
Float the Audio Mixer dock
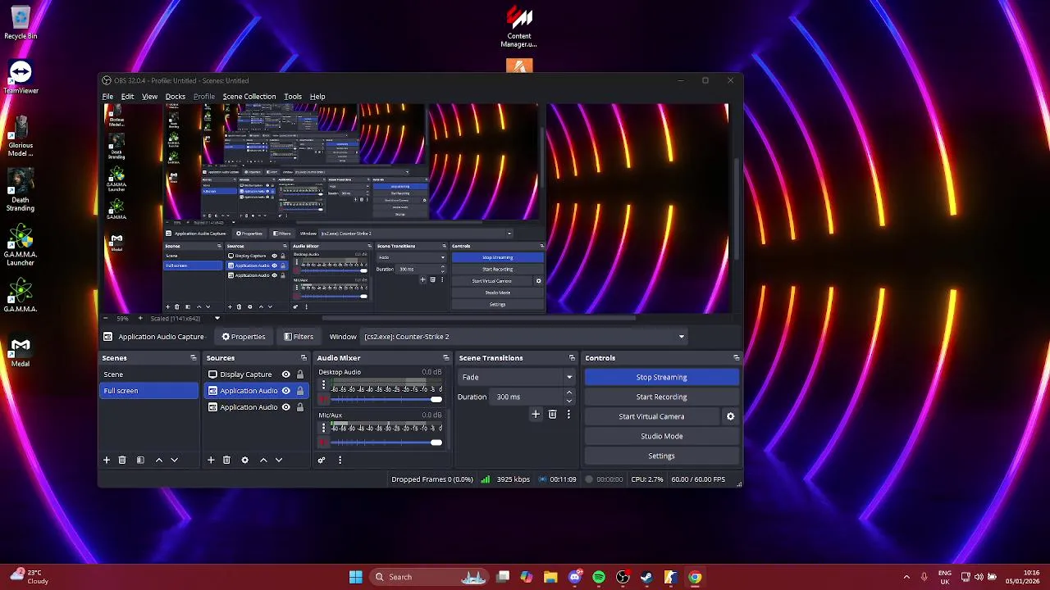tap(446, 358)
